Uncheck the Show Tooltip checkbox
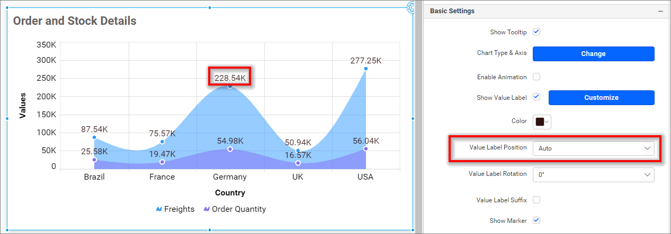The image size is (671, 234). tap(536, 32)
